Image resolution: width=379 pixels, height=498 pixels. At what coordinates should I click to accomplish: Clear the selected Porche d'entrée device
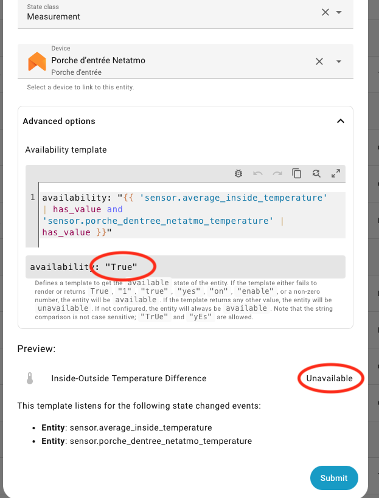[x=319, y=61]
